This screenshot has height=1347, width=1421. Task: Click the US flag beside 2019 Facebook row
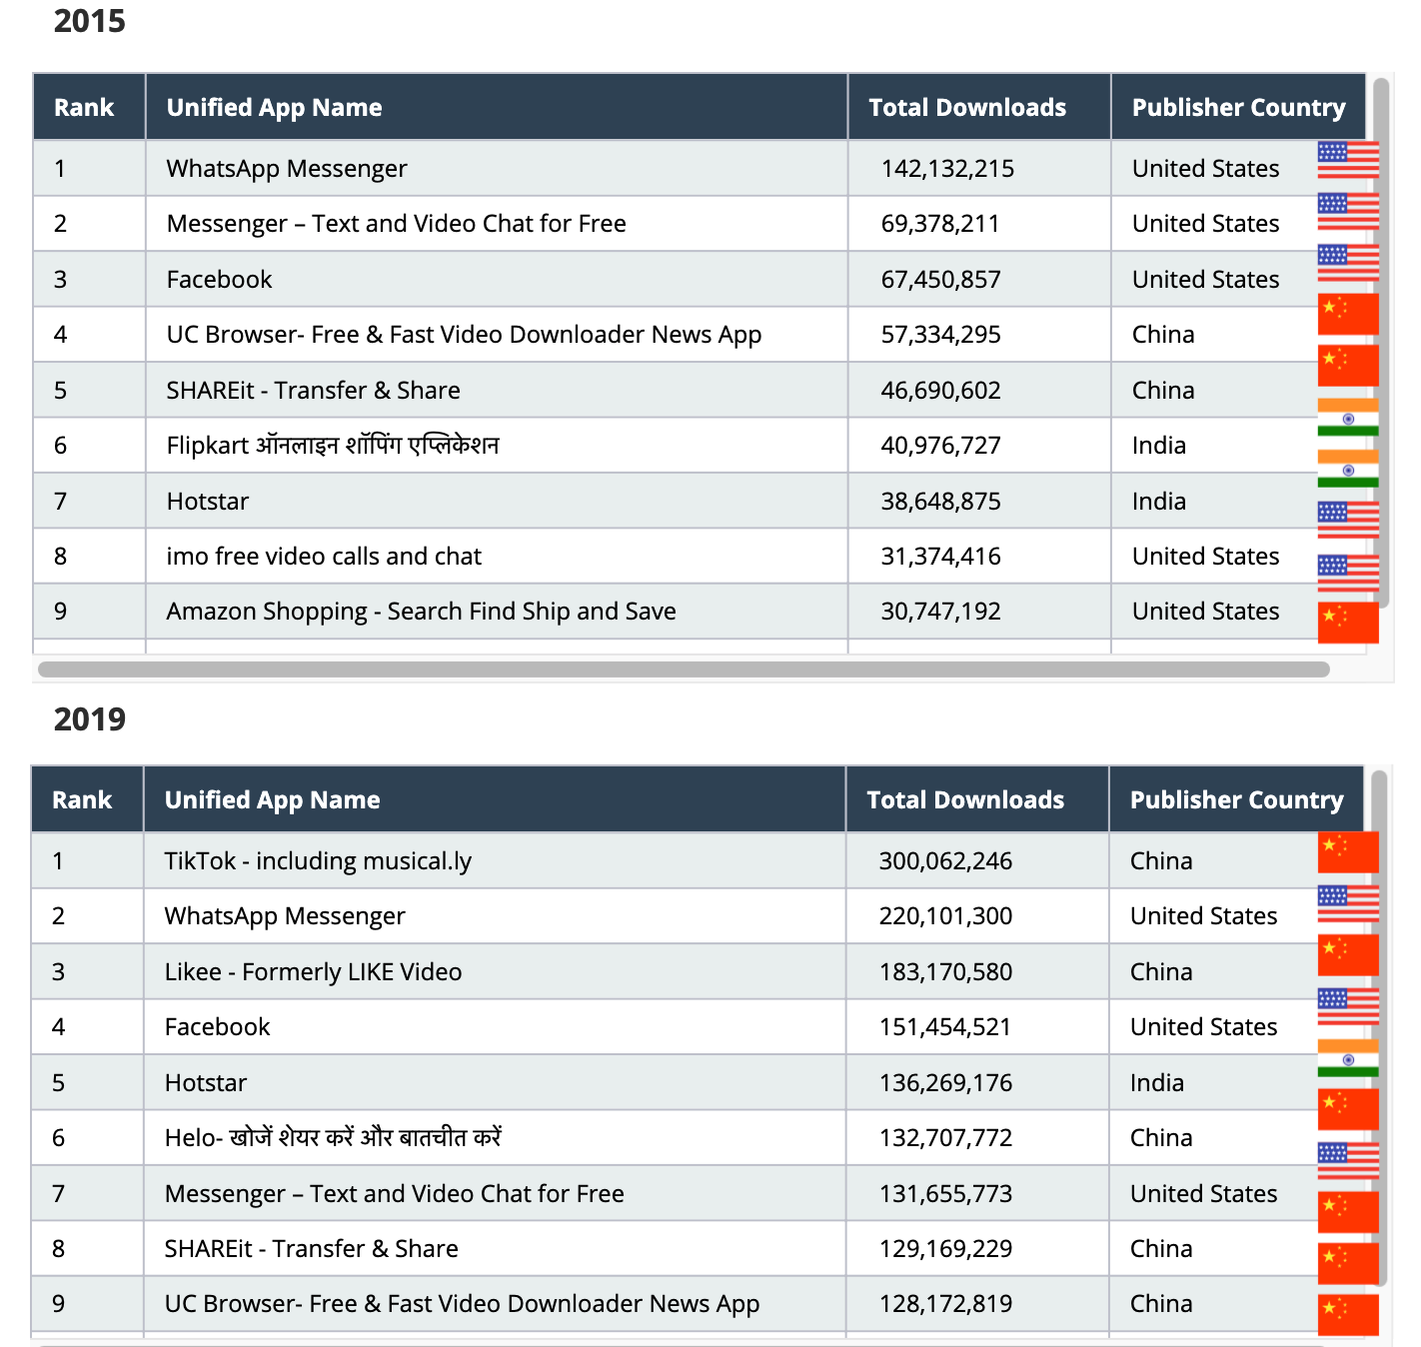1348,1006
